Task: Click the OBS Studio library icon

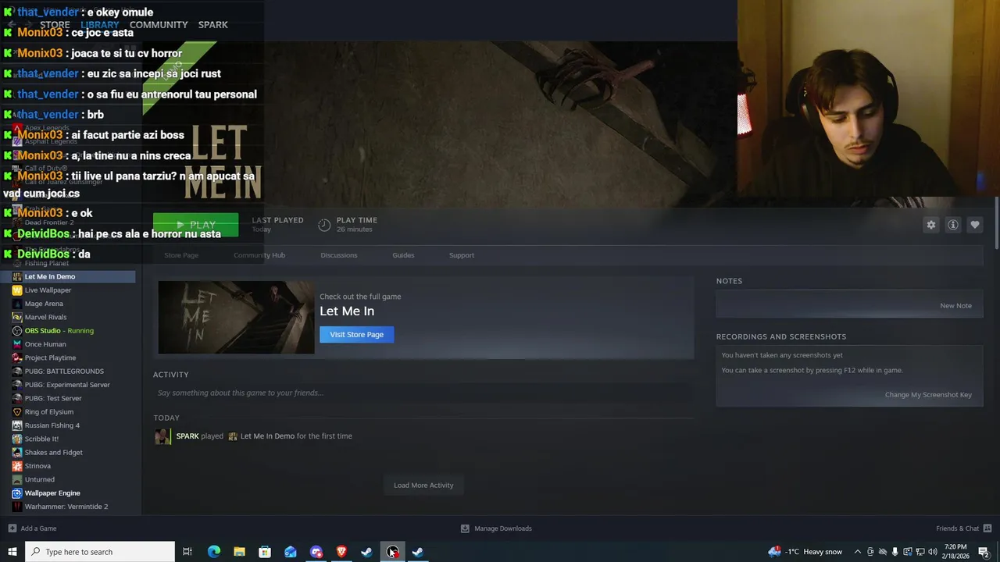Action: (17, 330)
